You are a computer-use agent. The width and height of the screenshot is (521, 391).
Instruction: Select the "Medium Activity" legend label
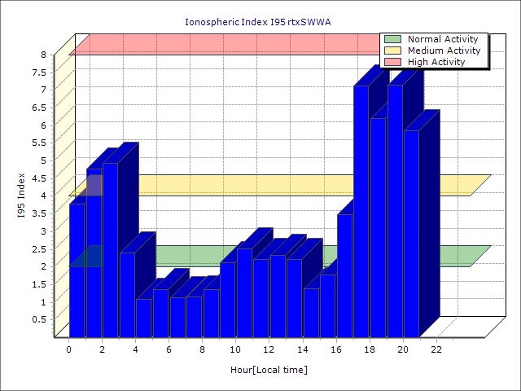point(444,51)
